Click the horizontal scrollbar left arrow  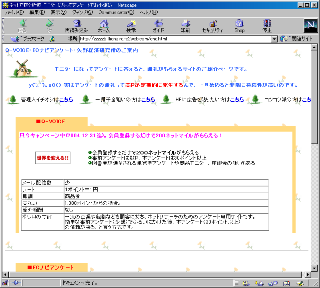pos(5,274)
